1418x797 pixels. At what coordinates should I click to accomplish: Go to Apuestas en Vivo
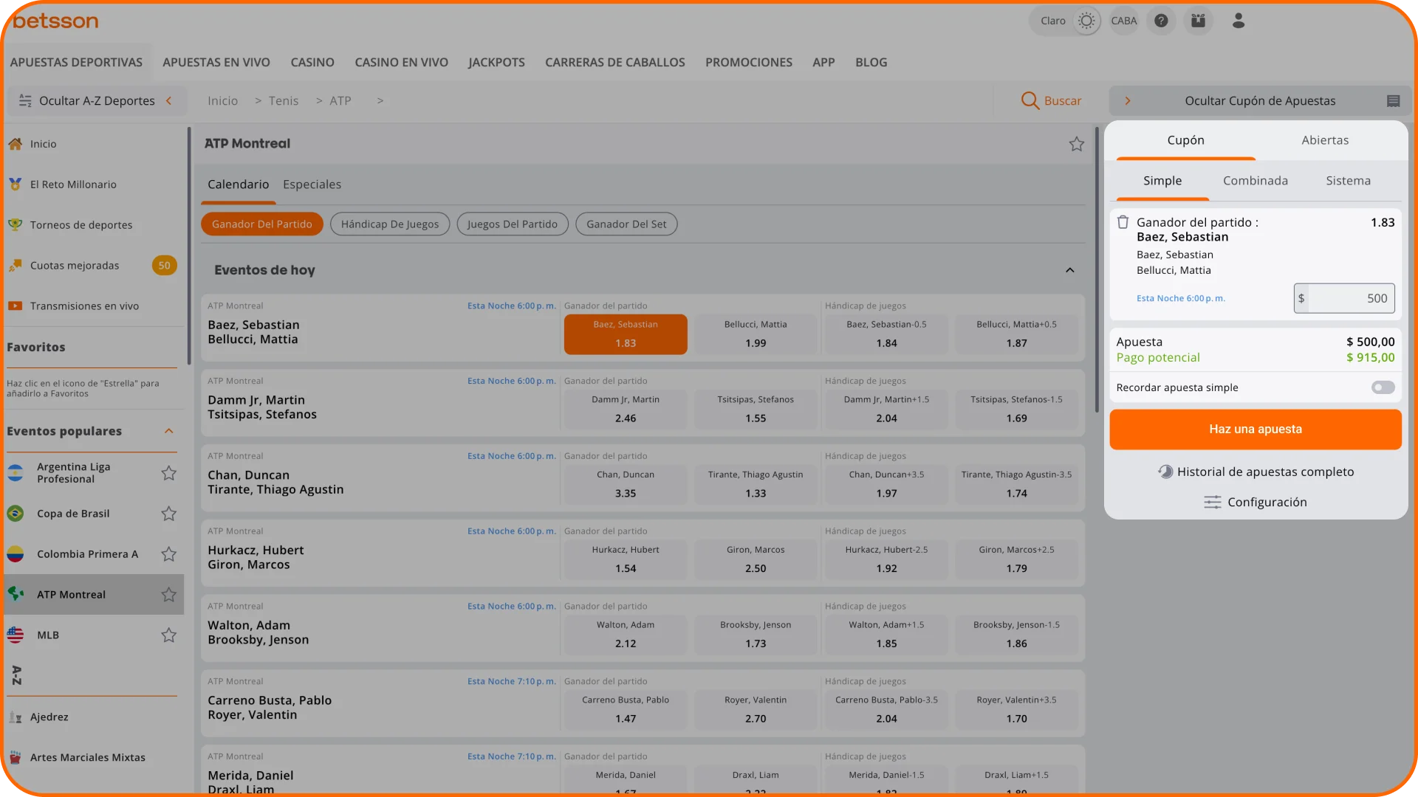(x=216, y=62)
